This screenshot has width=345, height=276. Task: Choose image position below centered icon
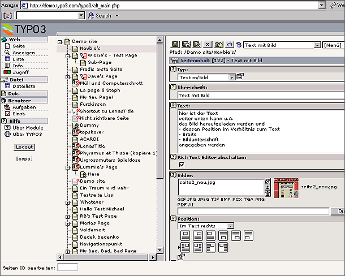click(x=223, y=236)
